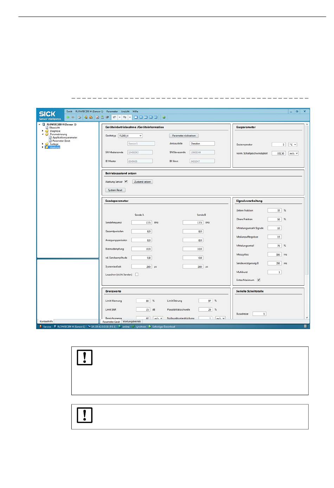Screen dimensions: 334x488
Task: Click Sonde A Sendefrequenz field
Action: pyautogui.click(x=142, y=223)
